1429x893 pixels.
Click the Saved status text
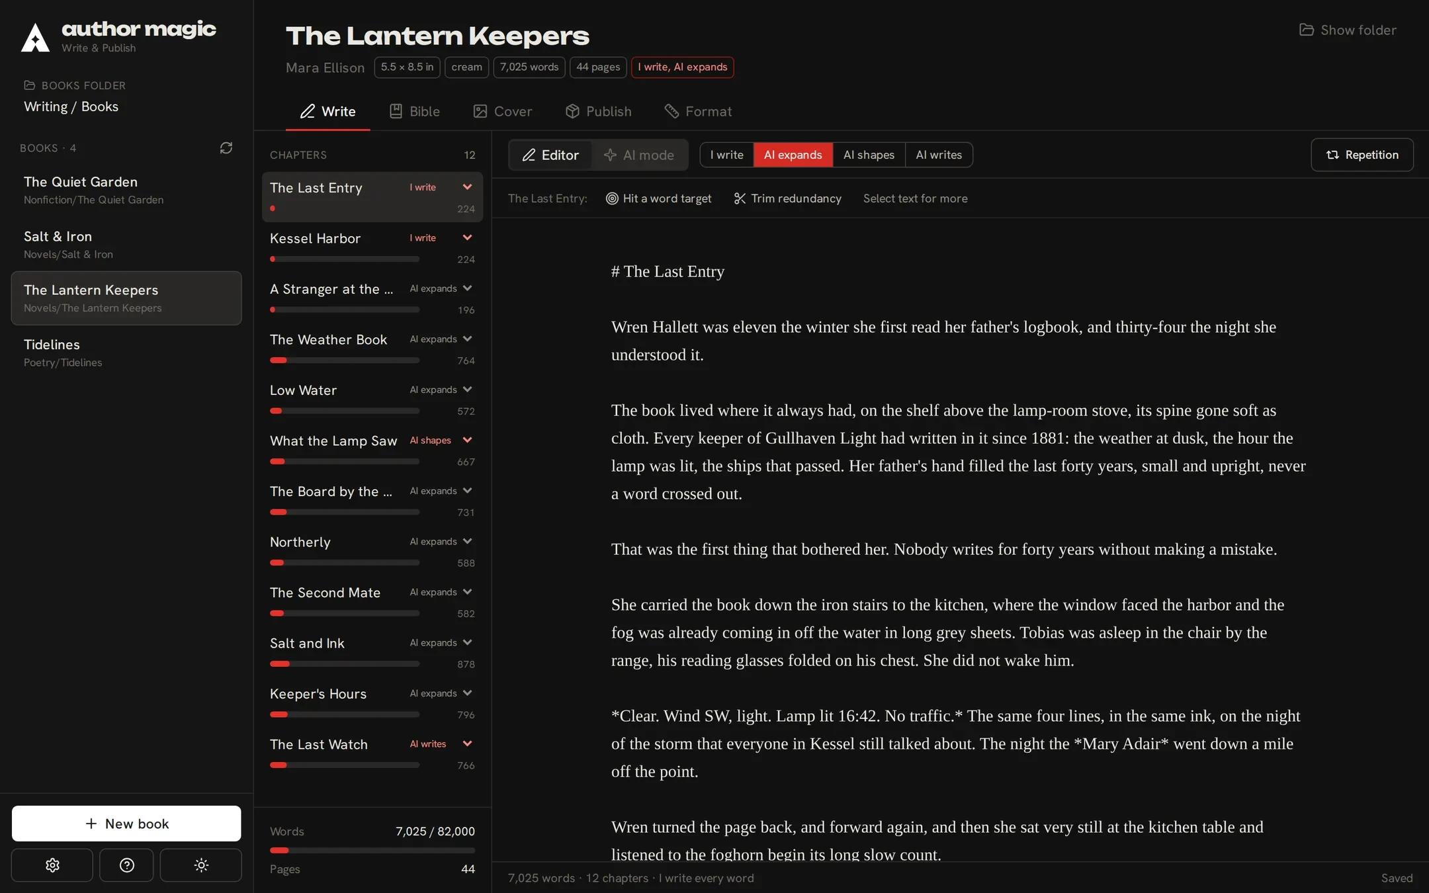click(x=1397, y=878)
